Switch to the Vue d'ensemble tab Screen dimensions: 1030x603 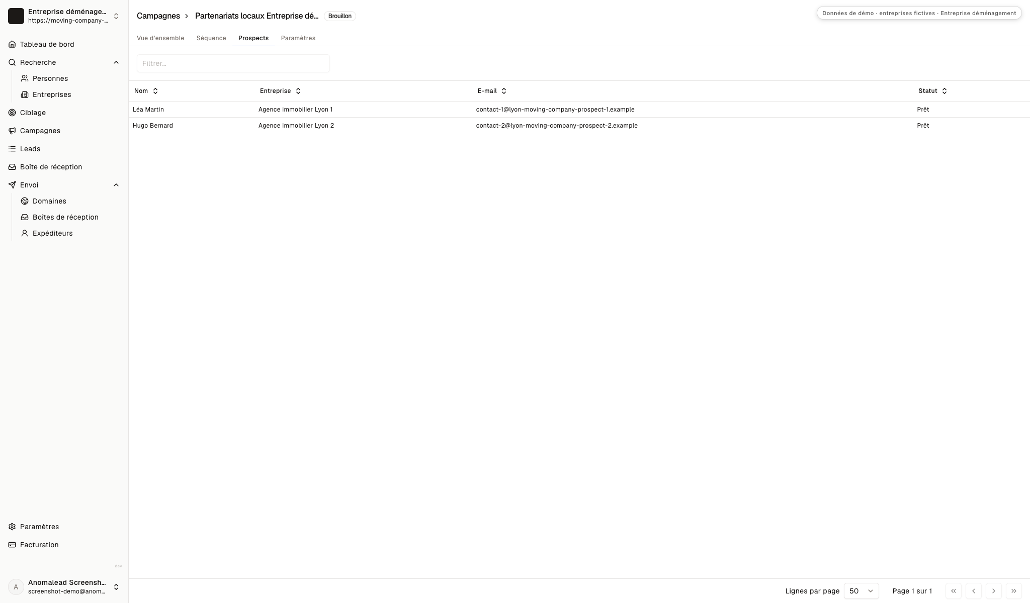click(160, 38)
